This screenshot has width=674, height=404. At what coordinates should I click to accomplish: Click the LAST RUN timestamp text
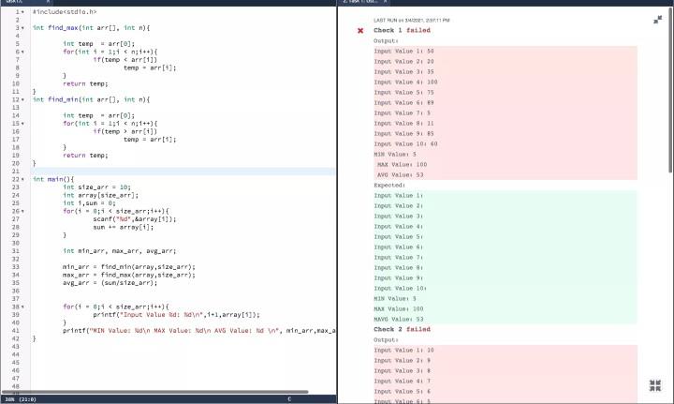pos(411,21)
